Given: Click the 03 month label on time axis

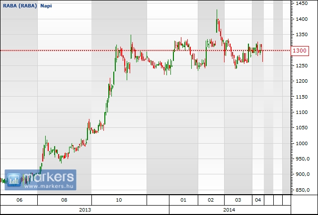Looking at the screenshot, I should [238, 200].
